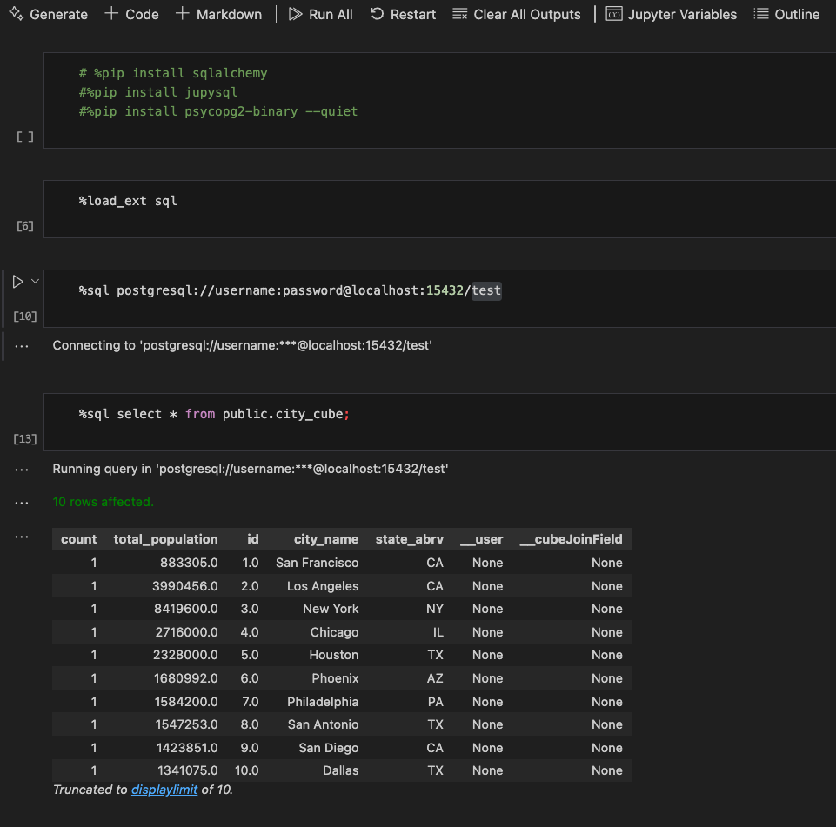This screenshot has width=836, height=827.
Task: Click the id value 10.0
Action: (x=246, y=770)
